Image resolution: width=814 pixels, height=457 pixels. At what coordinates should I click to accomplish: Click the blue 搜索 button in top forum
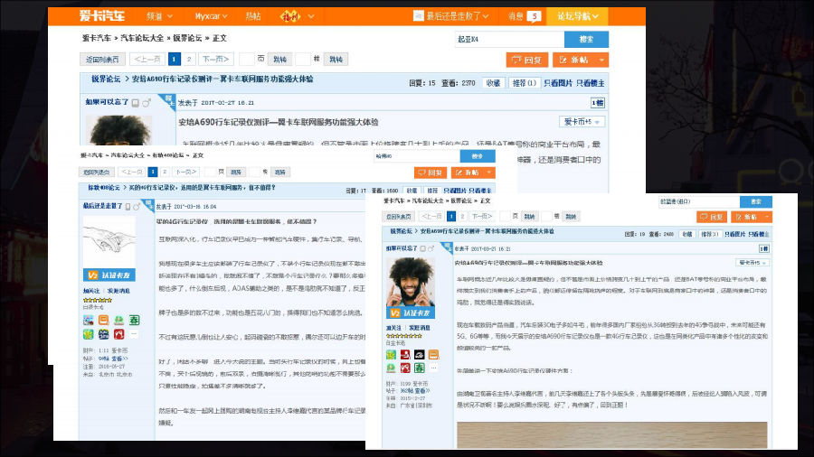coord(585,40)
